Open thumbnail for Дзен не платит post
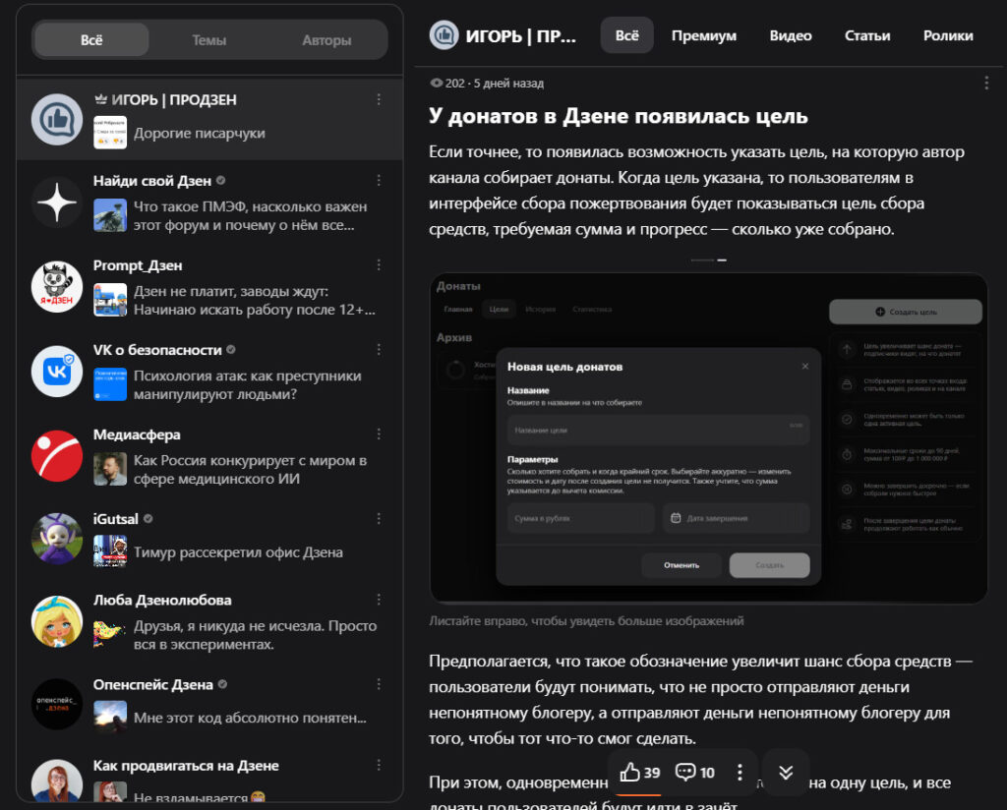This screenshot has width=1007, height=810. (110, 300)
